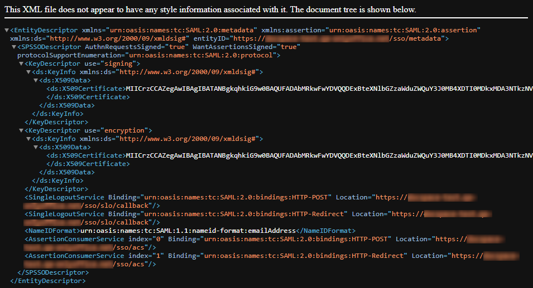Click the SingleLogoutService HTTP-POST Binding value
533x288 pixels.
[x=236, y=197]
